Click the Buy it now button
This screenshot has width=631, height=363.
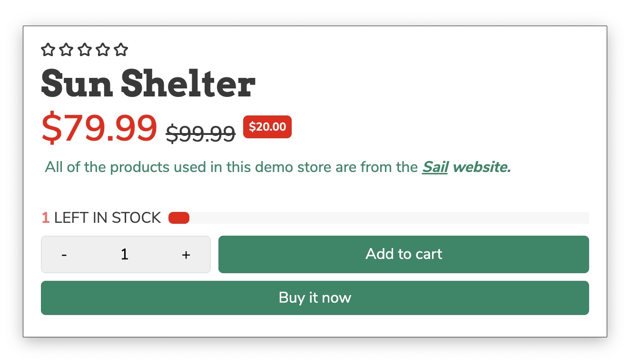[x=315, y=298]
